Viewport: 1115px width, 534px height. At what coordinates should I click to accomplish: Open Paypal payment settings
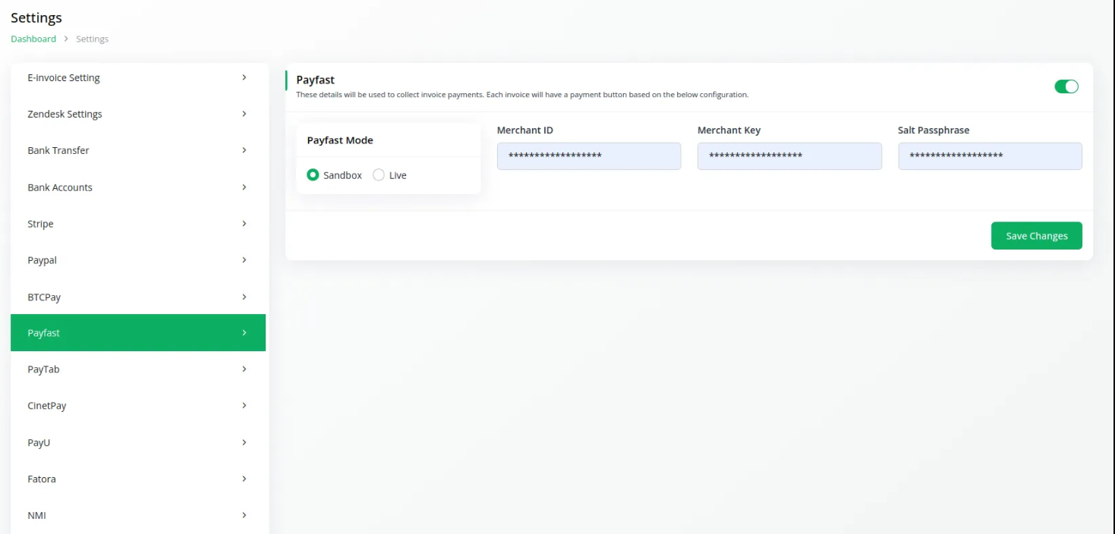[138, 260]
